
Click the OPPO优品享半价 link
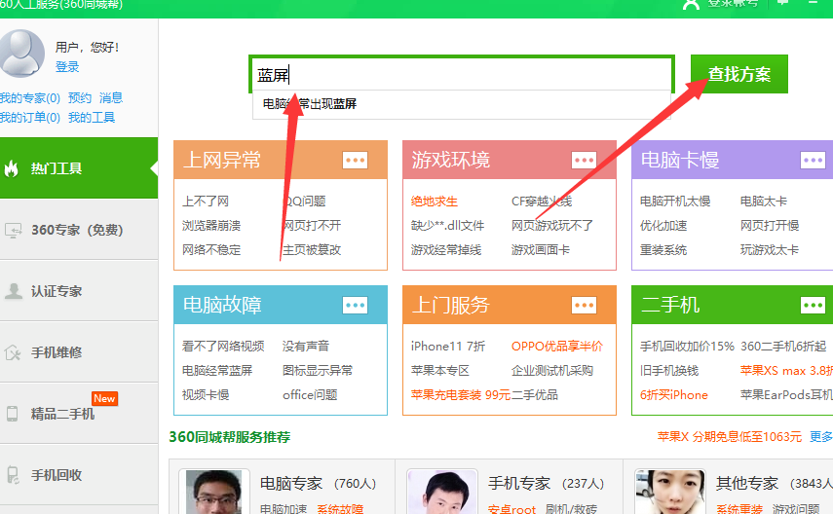(x=557, y=347)
